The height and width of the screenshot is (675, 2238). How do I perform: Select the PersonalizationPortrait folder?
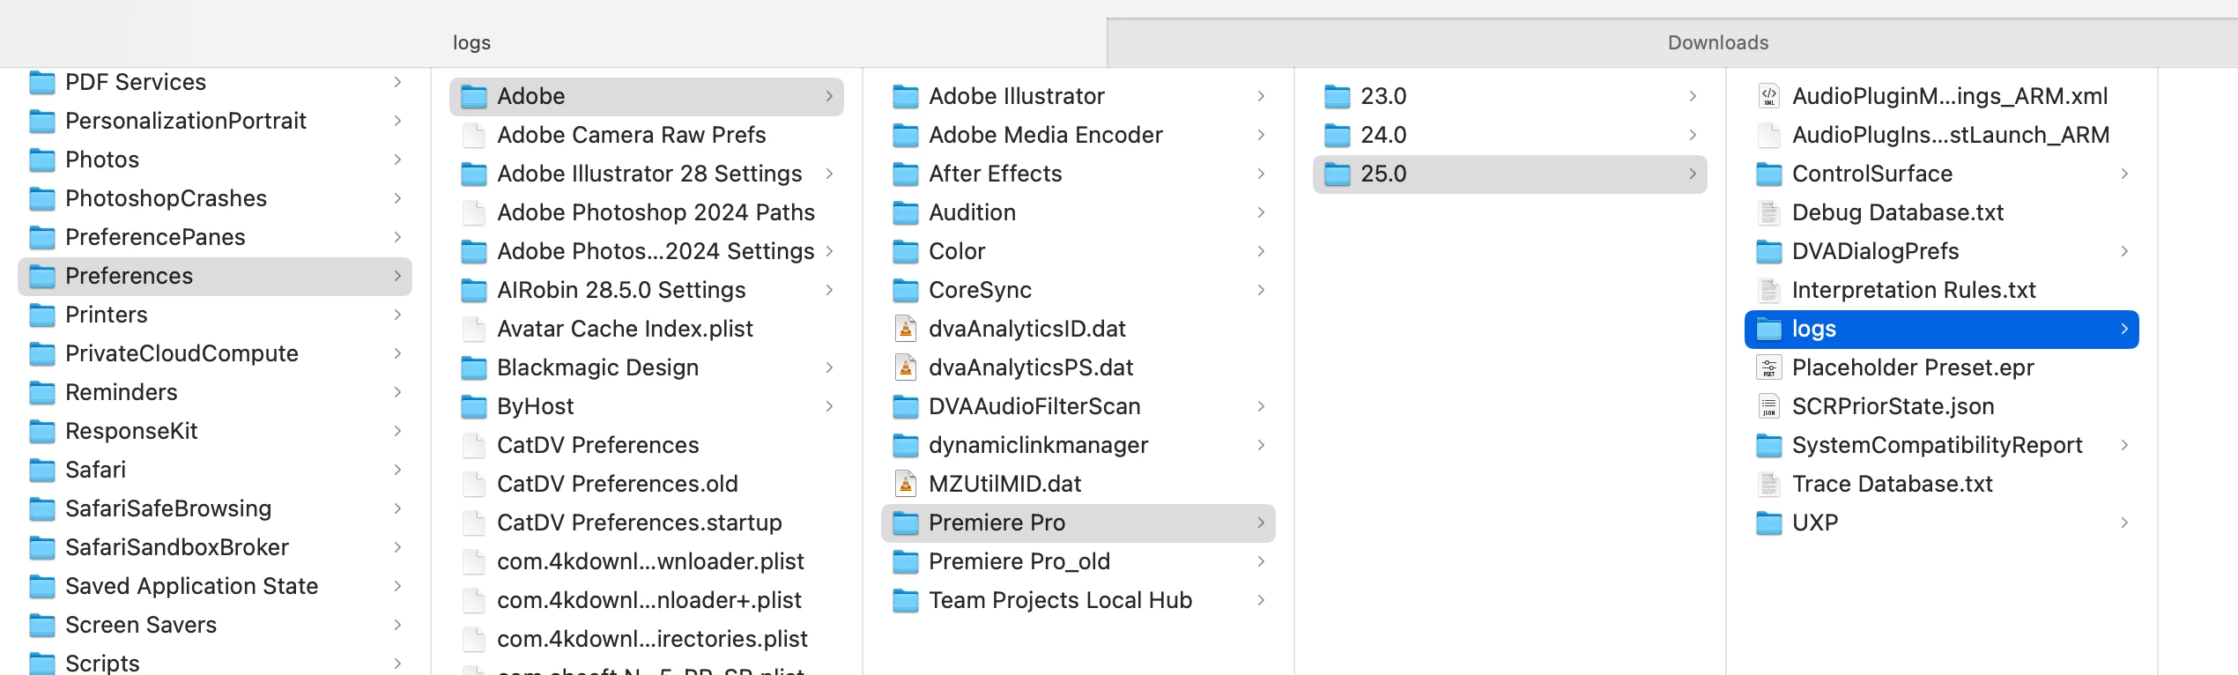click(215, 121)
